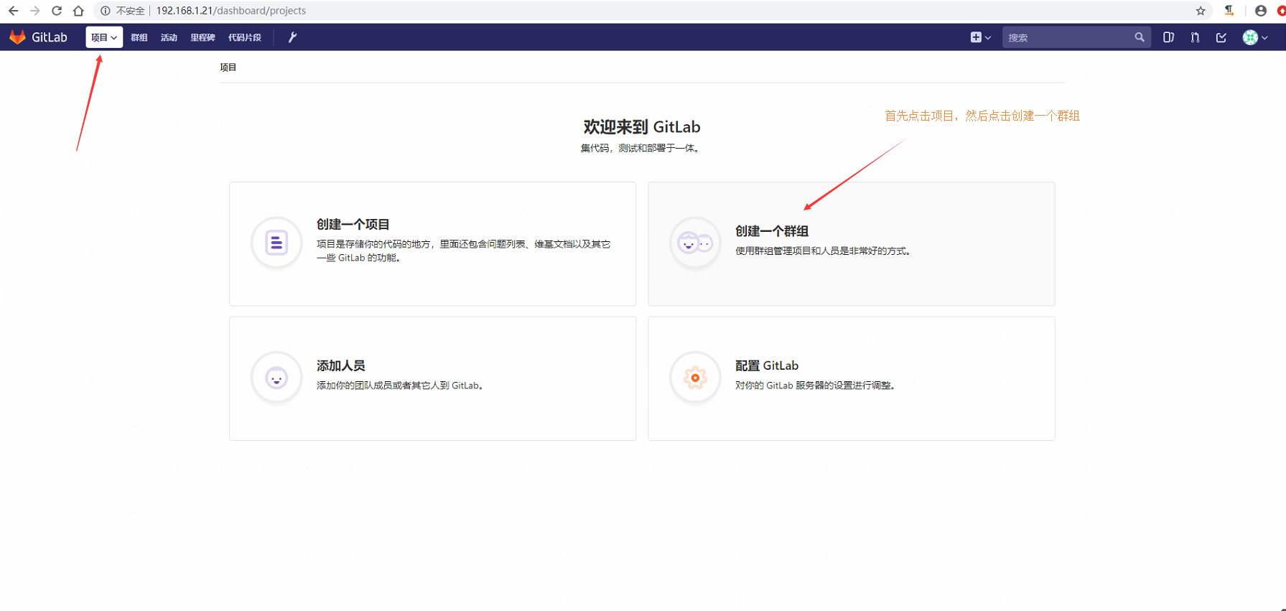Click the 项目 breadcrumb text
This screenshot has width=1286, height=611.
coord(228,67)
